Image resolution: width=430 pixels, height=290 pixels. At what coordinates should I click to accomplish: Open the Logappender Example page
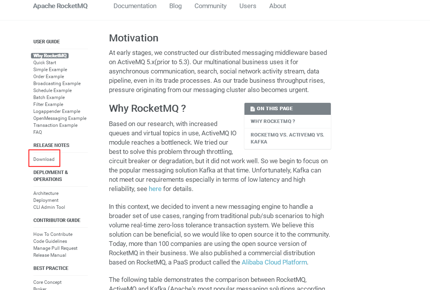point(57,111)
